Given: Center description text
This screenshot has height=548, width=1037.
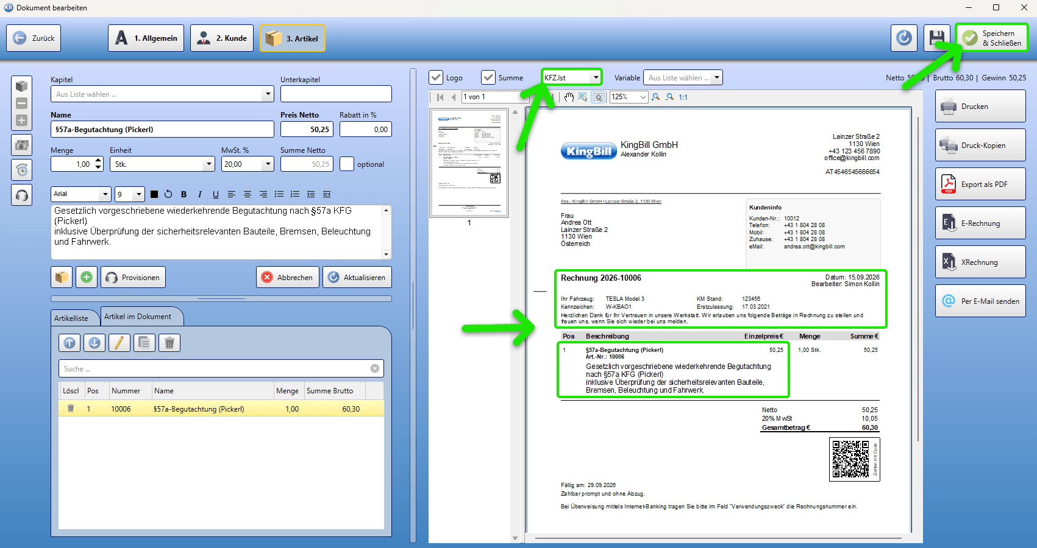Looking at the screenshot, I should point(248,194).
